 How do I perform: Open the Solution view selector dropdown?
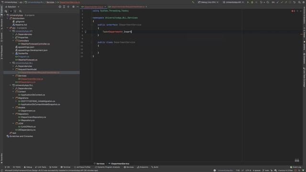click(x=12, y=7)
